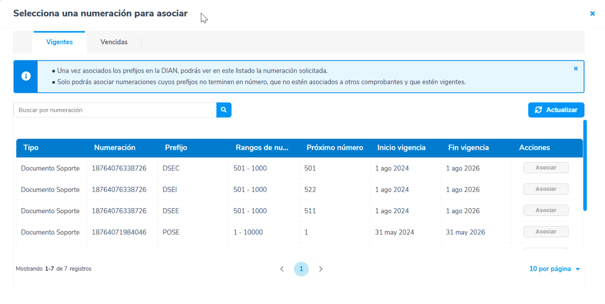Click the Rangos de numeración column header
This screenshot has width=605, height=304.
[262, 148]
